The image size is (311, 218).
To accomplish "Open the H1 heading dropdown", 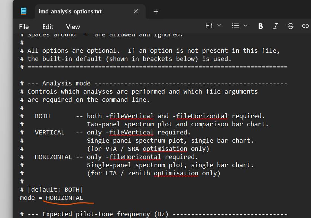I will (x=213, y=26).
